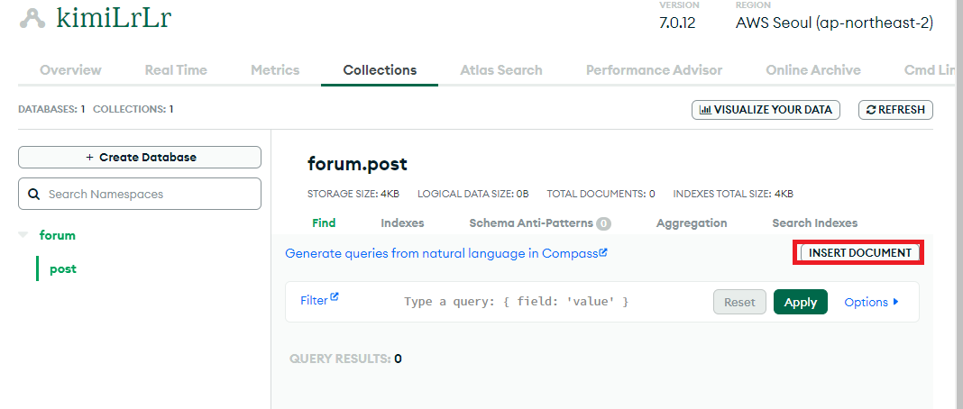The height and width of the screenshot is (409, 963).
Task: Click the kimiLrLr cluster name
Action: 114,18
